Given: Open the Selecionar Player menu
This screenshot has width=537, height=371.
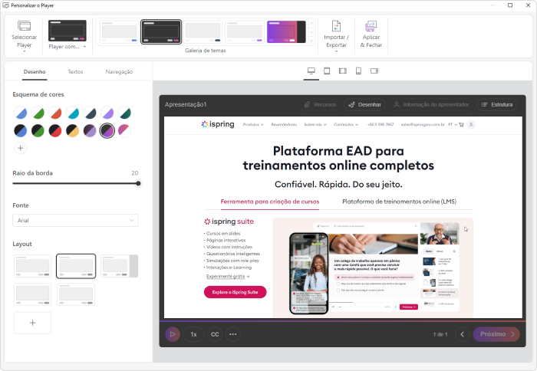Looking at the screenshot, I should pos(24,35).
